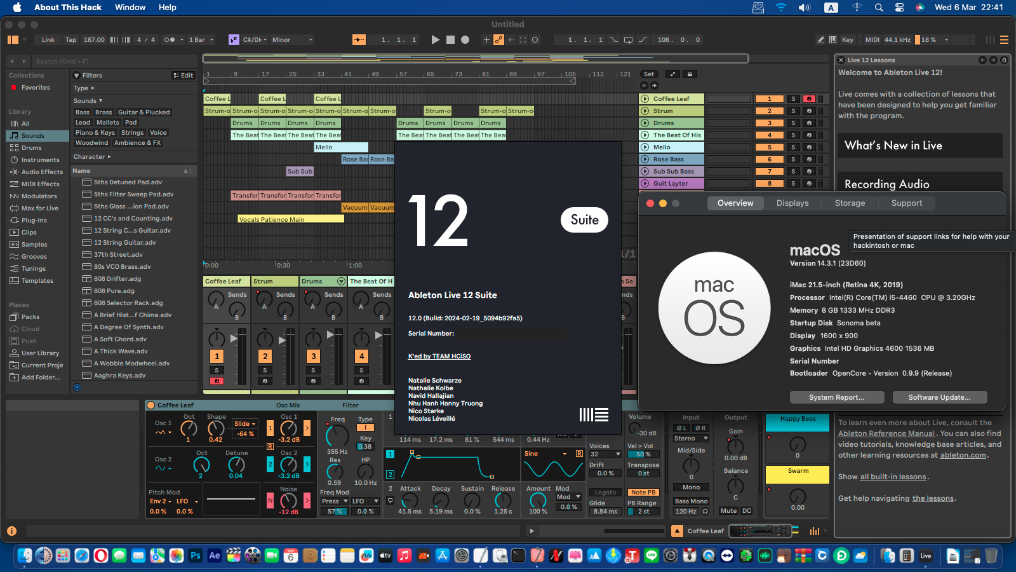Collapse the Sounds filter group
The width and height of the screenshot is (1016, 572).
pyautogui.click(x=88, y=100)
